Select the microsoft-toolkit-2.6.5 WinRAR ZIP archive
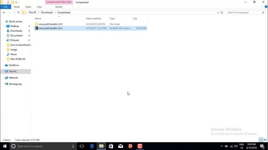 click(x=90, y=28)
